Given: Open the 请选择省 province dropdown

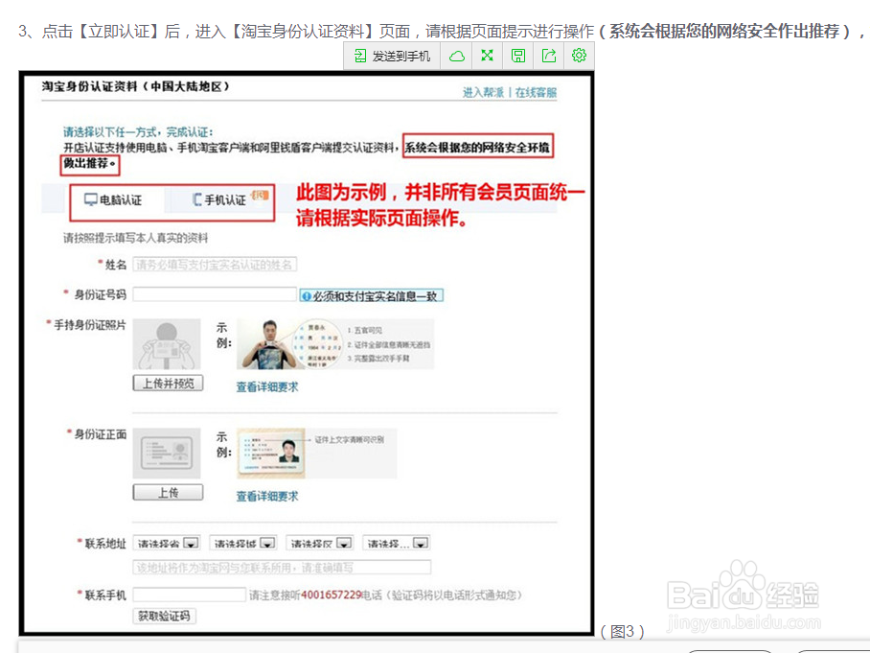Looking at the screenshot, I should [159, 541].
